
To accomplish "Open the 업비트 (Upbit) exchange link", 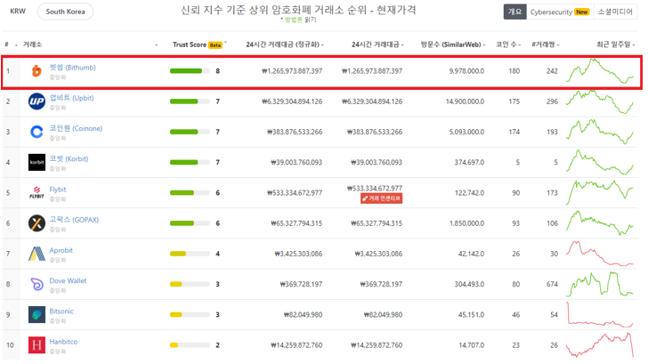I will 71,98.
